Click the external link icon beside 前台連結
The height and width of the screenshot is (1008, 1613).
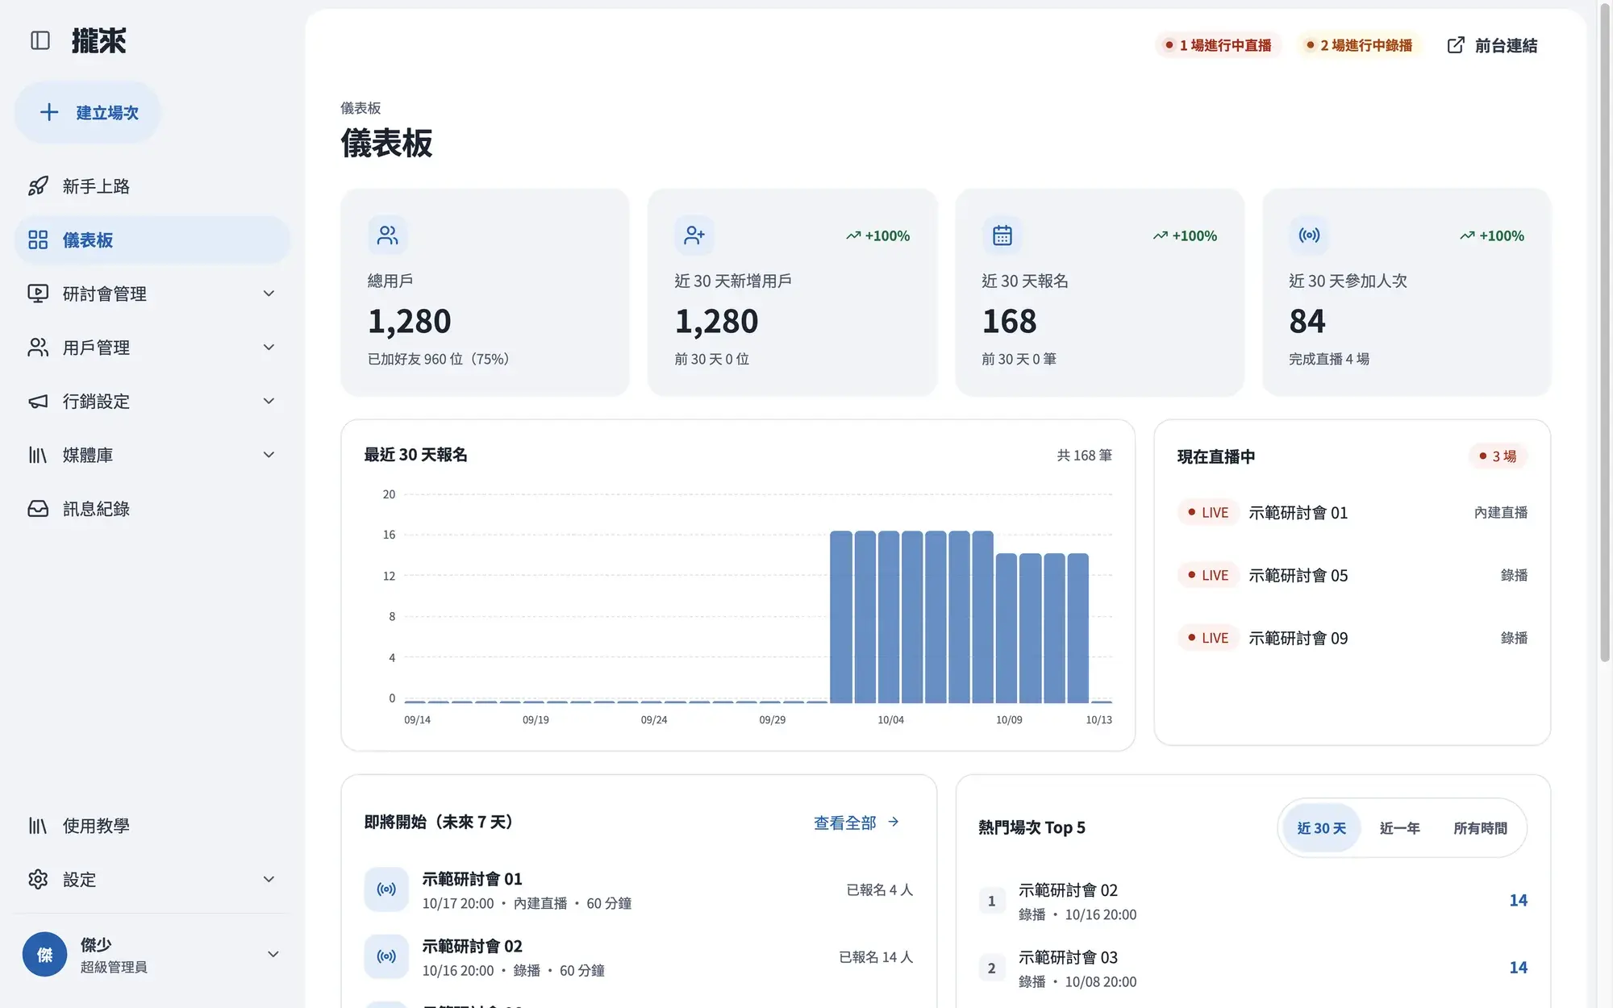click(1456, 45)
